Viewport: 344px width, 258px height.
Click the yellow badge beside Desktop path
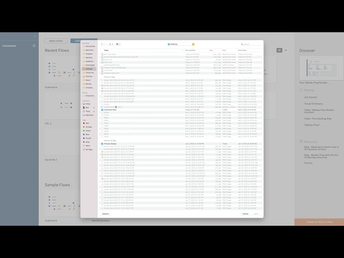[193, 44]
